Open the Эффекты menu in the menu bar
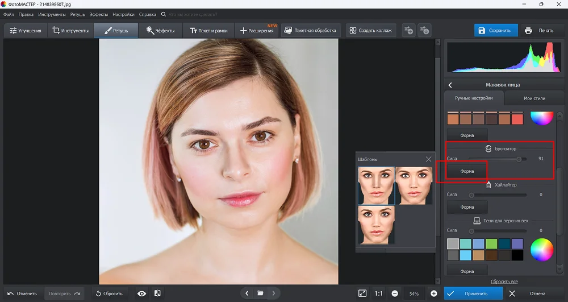The width and height of the screenshot is (568, 302). [x=98, y=14]
